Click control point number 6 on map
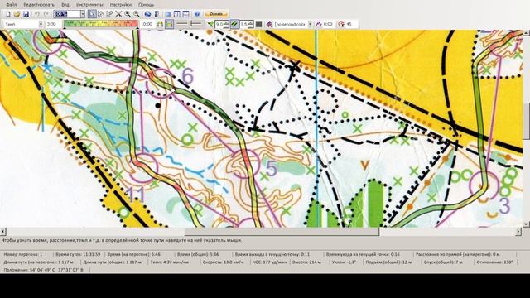 [187, 75]
